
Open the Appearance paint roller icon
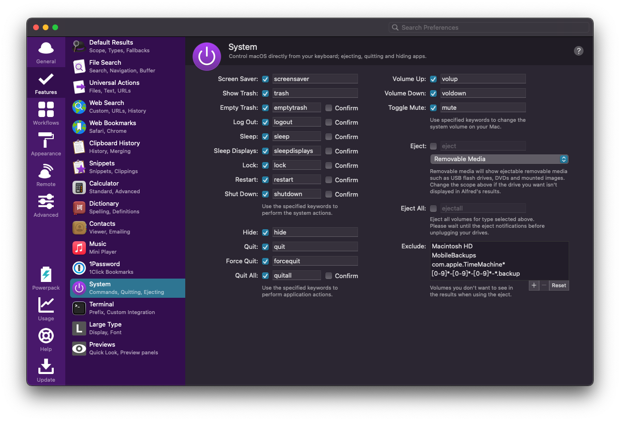[46, 140]
